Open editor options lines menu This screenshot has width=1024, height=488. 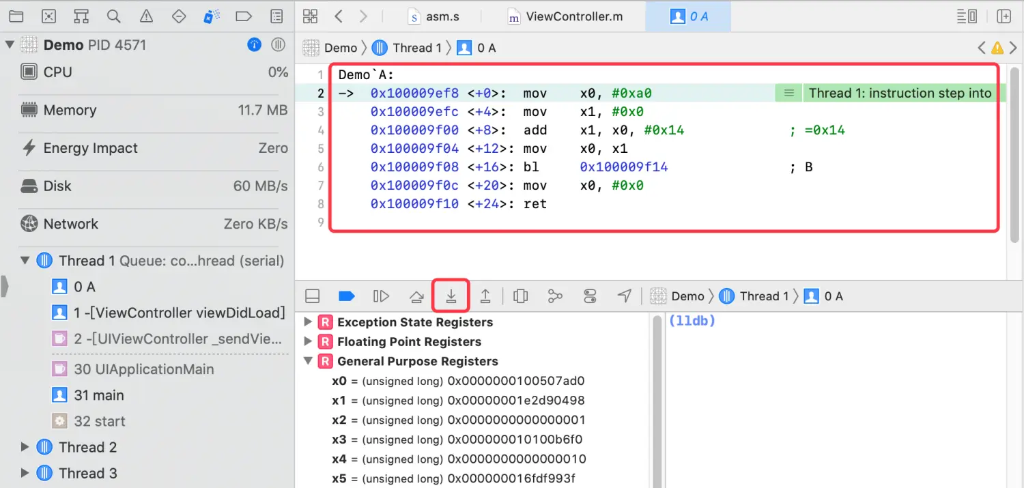(967, 16)
